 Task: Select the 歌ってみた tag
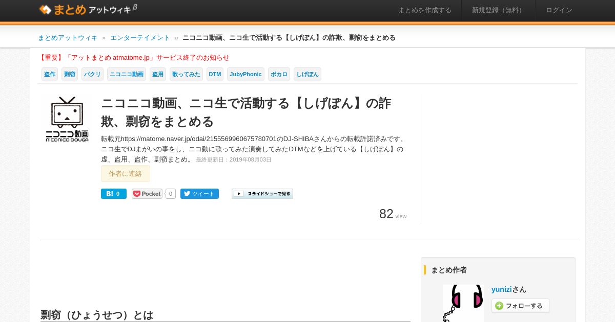(186, 74)
